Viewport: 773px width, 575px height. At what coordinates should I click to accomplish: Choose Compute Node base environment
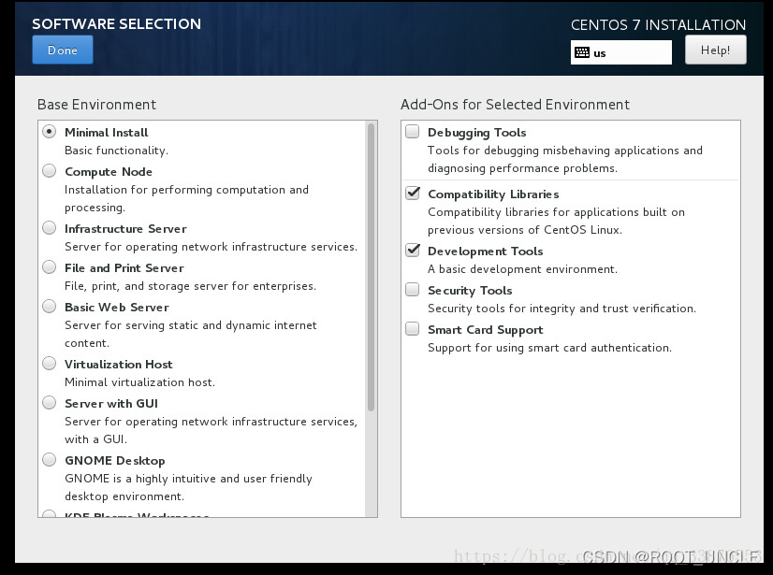[50, 170]
